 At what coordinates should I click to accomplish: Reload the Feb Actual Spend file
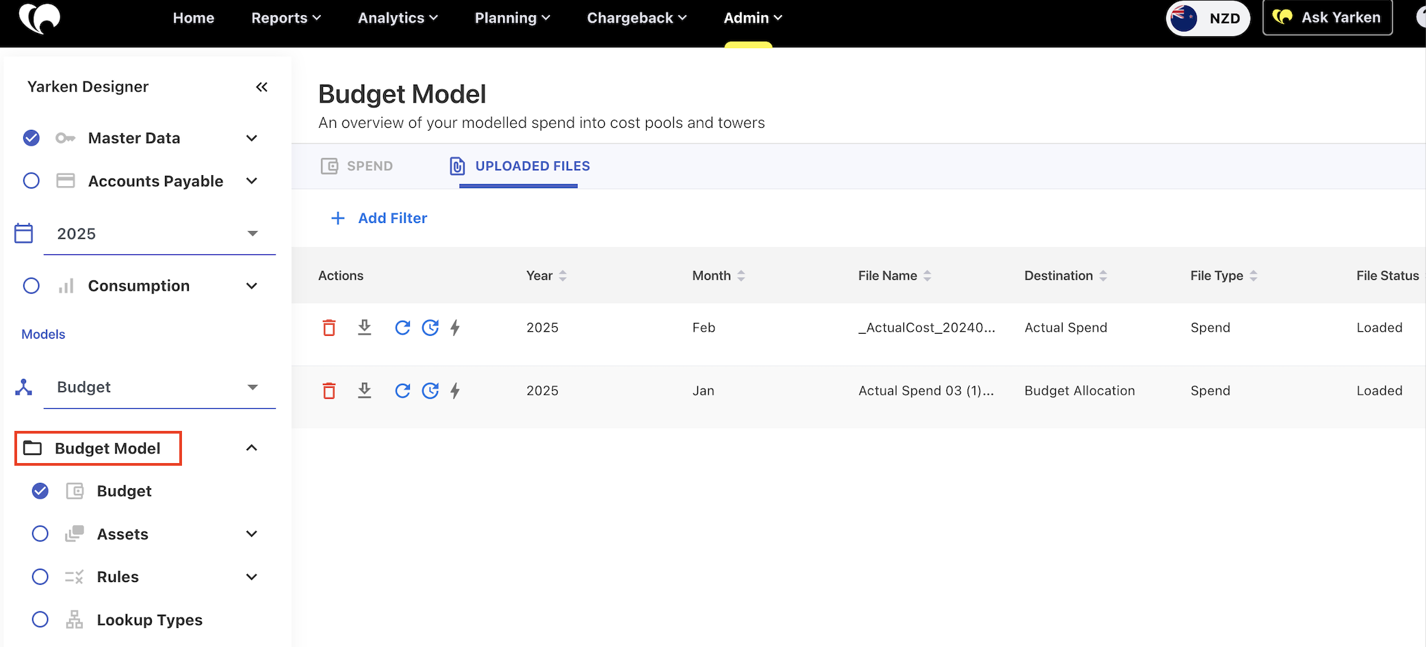(x=402, y=328)
